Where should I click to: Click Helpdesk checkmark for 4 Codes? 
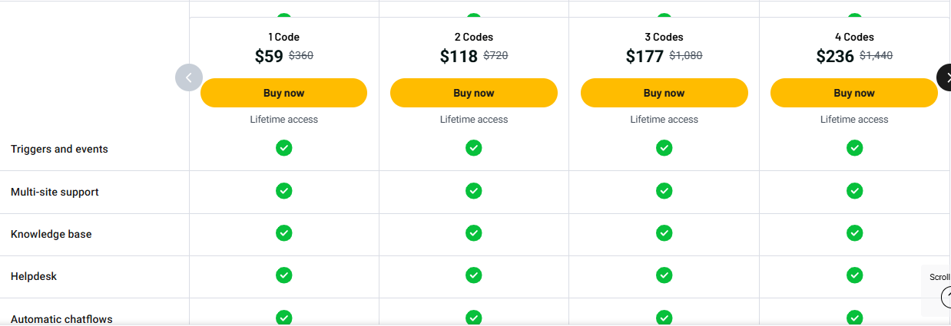coord(854,275)
